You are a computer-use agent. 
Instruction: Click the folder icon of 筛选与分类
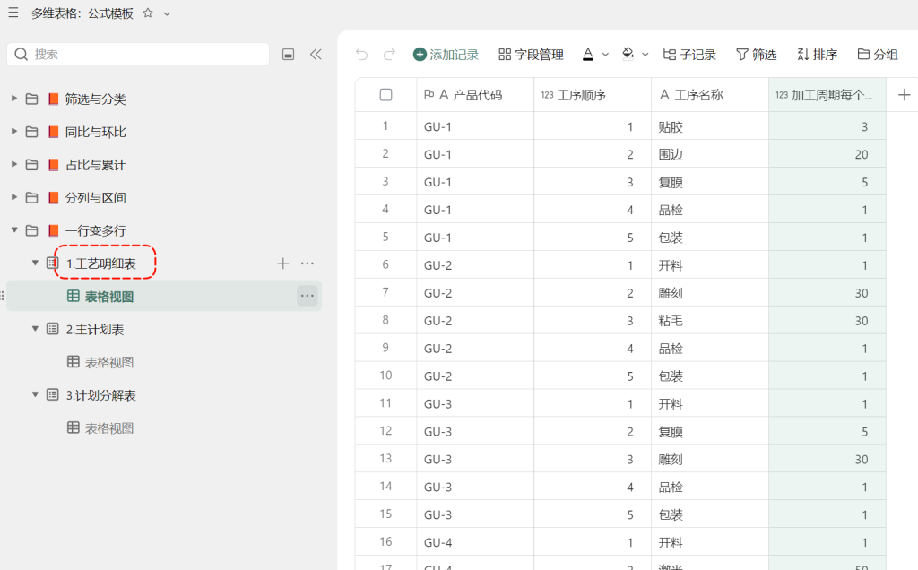click(31, 99)
